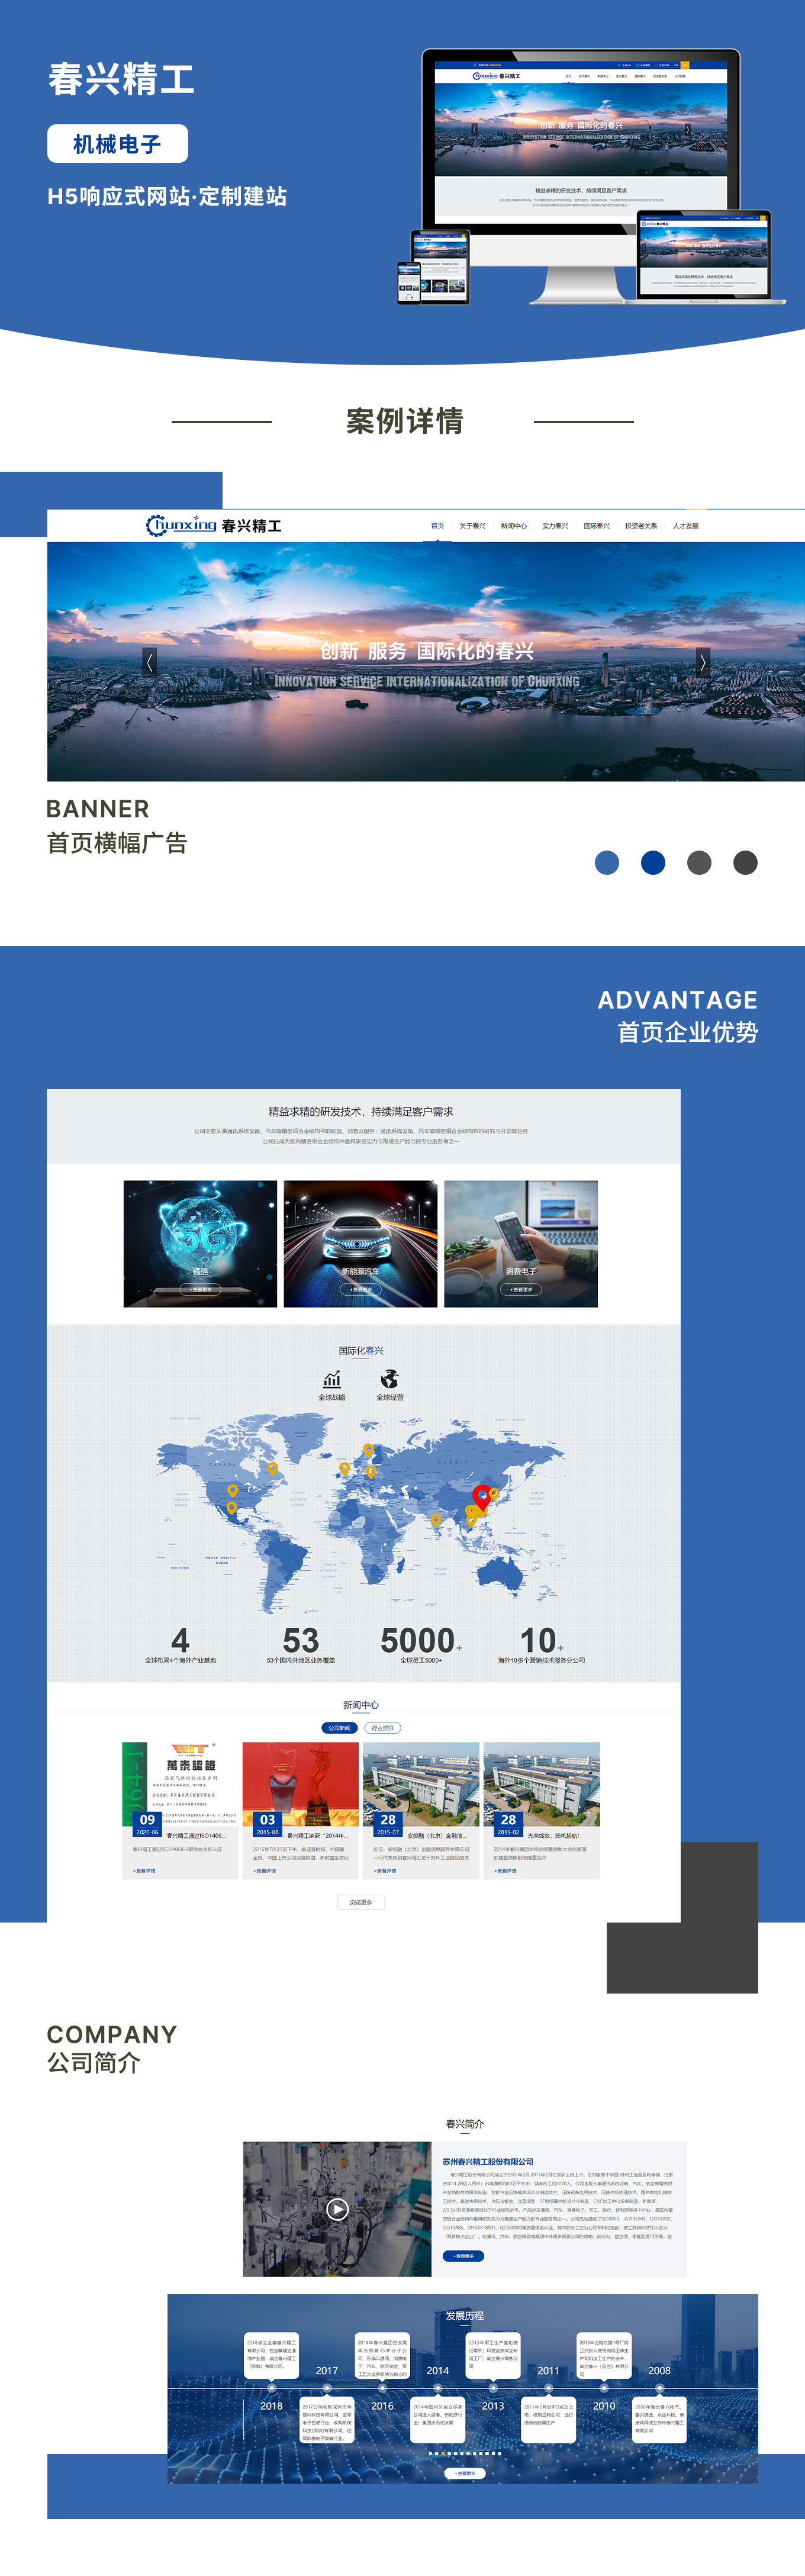Play the company intro video

(x=338, y=2209)
